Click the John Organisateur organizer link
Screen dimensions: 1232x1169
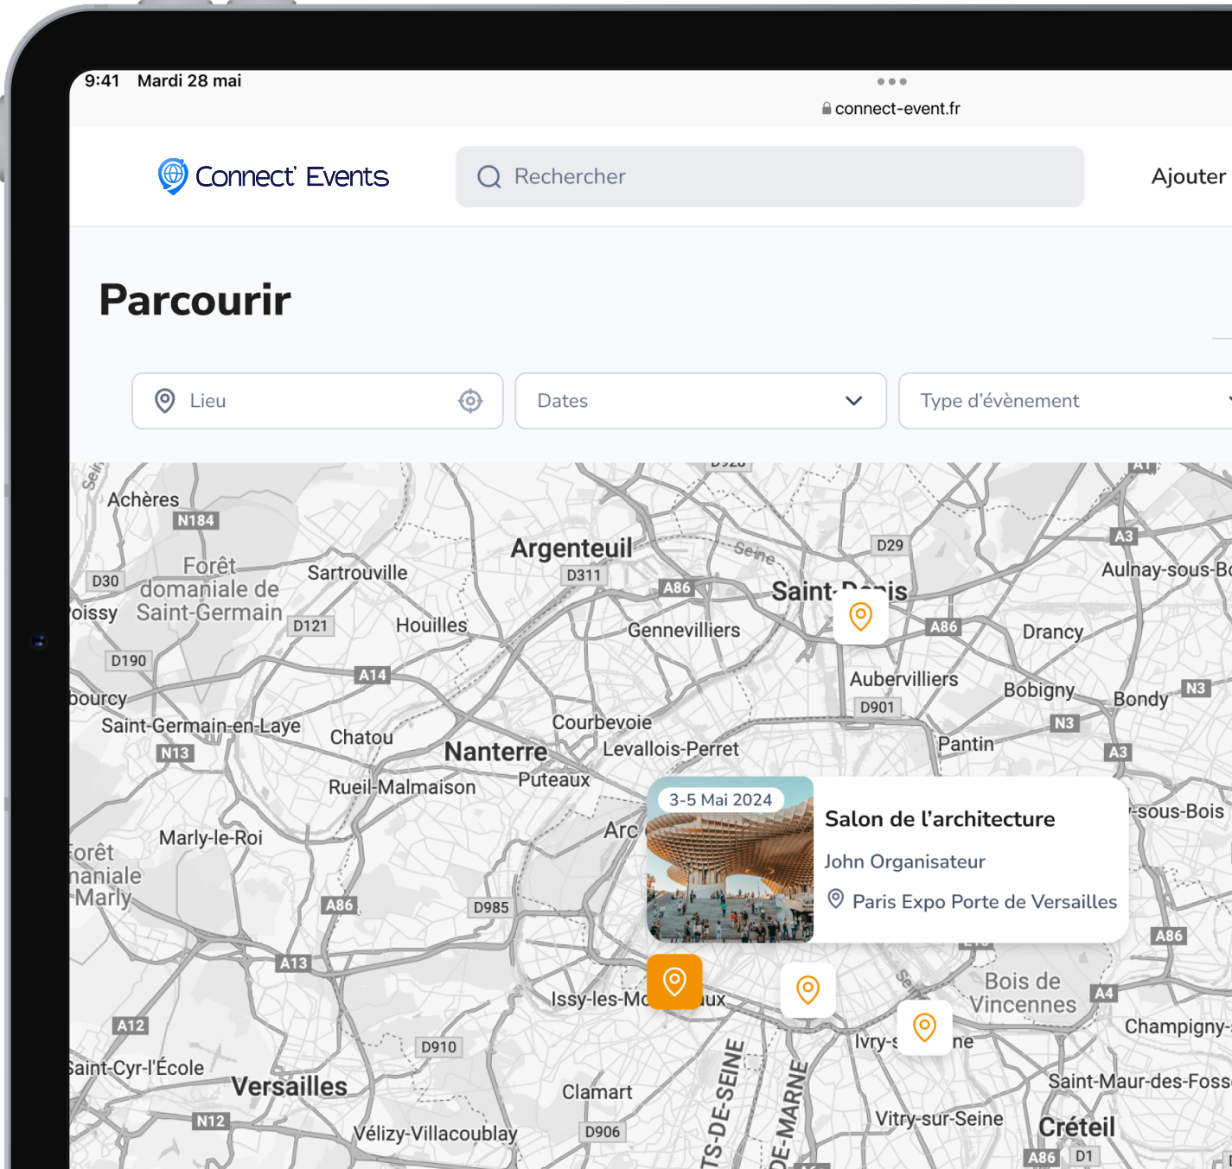pyautogui.click(x=904, y=861)
